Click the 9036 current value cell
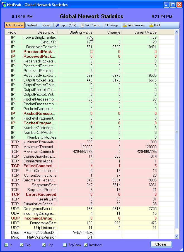 pos(140,180)
